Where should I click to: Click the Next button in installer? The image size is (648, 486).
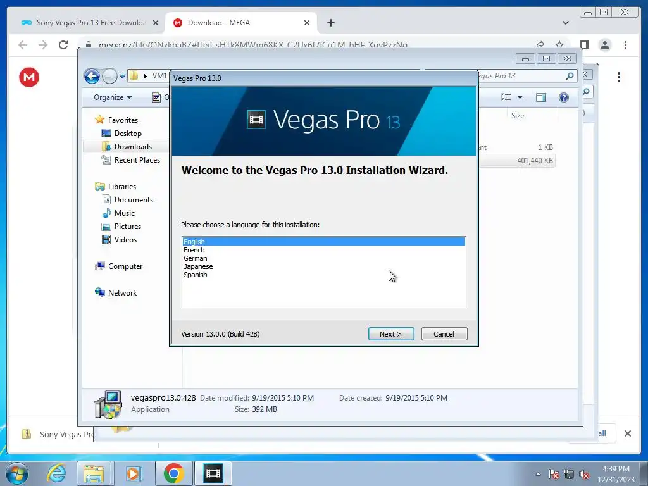click(x=391, y=334)
